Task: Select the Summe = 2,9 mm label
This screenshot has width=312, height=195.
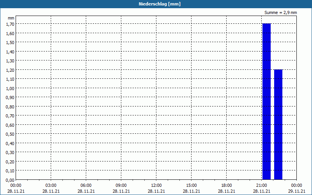Action: click(x=280, y=12)
